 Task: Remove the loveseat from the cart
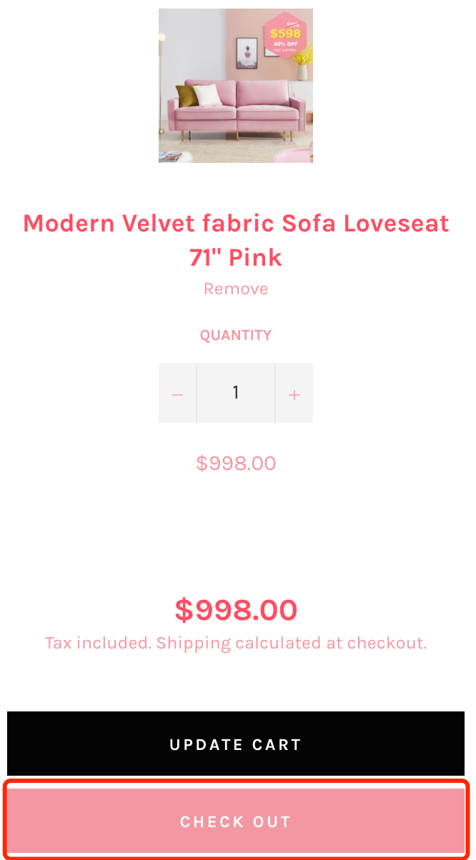(x=236, y=289)
